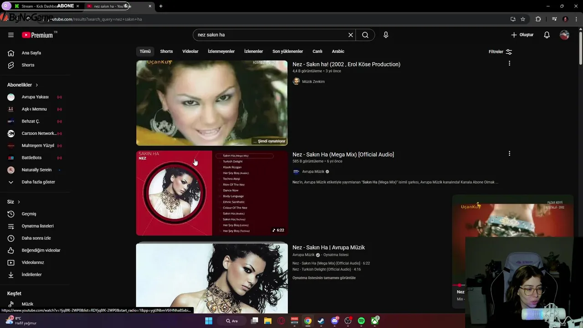Select the Shorts filter chip
Image resolution: width=583 pixels, height=328 pixels.
[x=166, y=51]
